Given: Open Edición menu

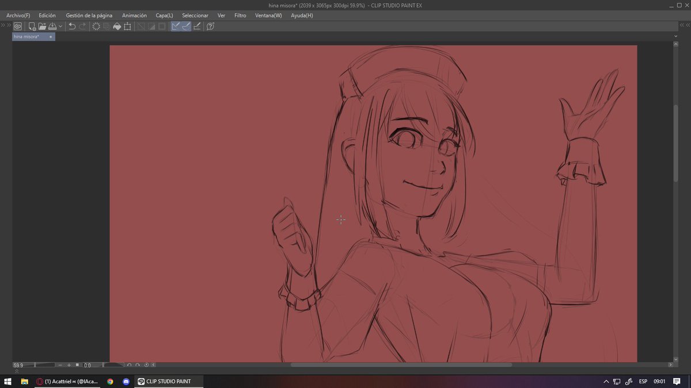Looking at the screenshot, I should point(47,16).
